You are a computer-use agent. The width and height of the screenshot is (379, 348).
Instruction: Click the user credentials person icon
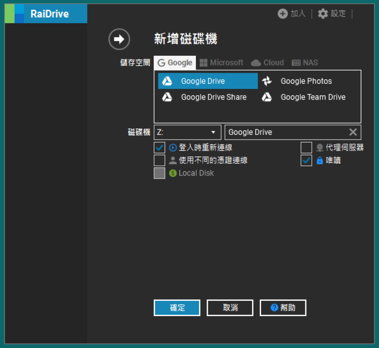[x=173, y=160]
